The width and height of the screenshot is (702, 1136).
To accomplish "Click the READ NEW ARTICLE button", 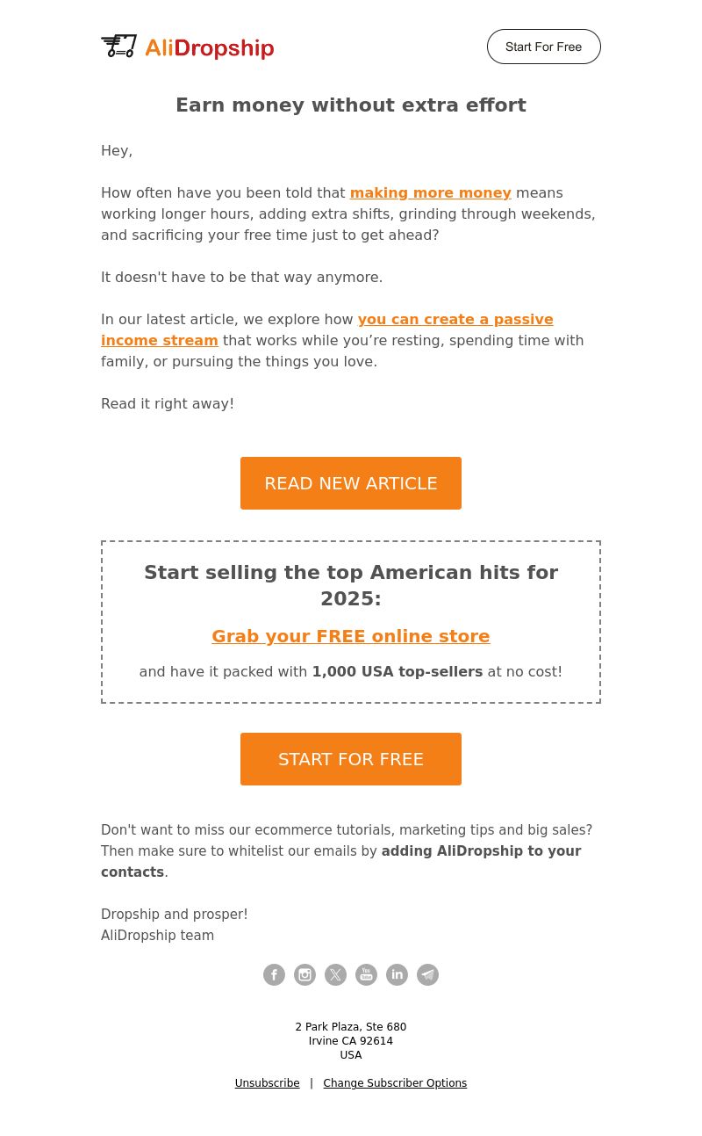I will [351, 483].
